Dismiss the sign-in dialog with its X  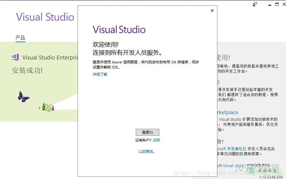click(x=212, y=10)
